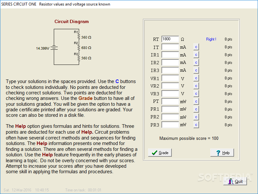Select the PR2 power input field

[170, 117]
